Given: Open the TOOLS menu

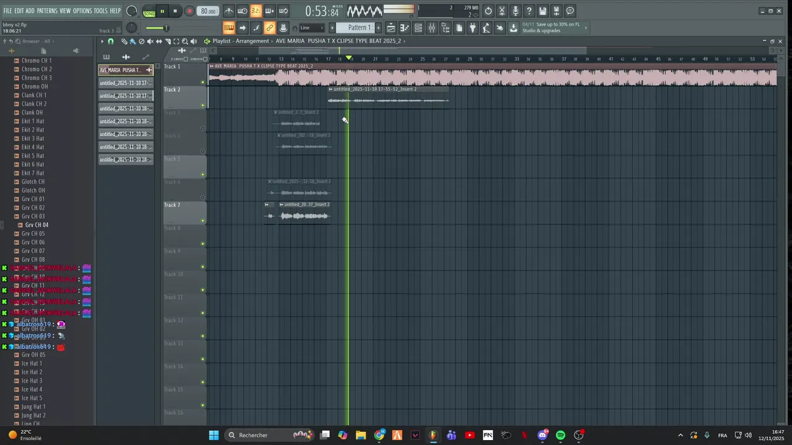Looking at the screenshot, I should [100, 11].
